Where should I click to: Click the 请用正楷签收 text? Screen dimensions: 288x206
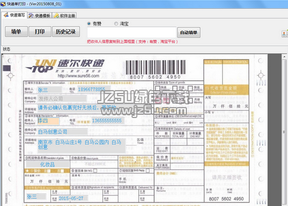tap(227, 178)
